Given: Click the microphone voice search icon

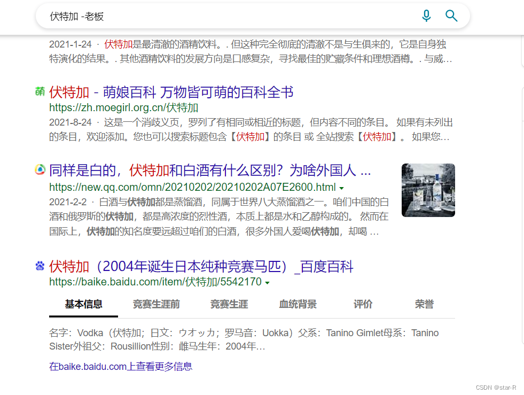Looking at the screenshot, I should click(x=426, y=16).
